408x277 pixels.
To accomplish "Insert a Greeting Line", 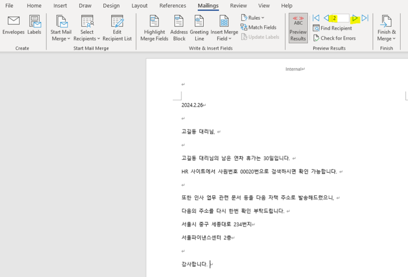I will pyautogui.click(x=199, y=28).
